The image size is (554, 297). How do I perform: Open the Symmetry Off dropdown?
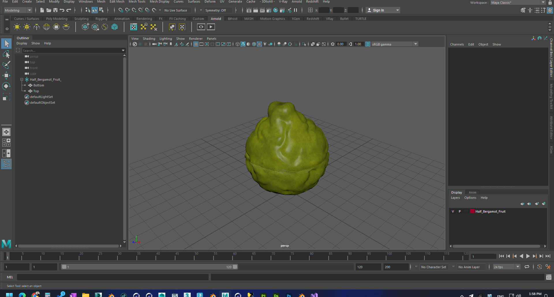pos(218,10)
